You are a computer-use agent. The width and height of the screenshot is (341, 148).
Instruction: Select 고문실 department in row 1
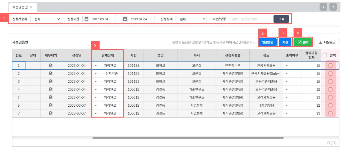point(196,66)
